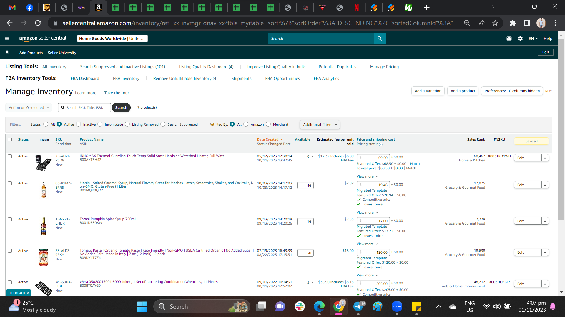Open a new browser tab
565x317 pixels.
tap(427, 8)
